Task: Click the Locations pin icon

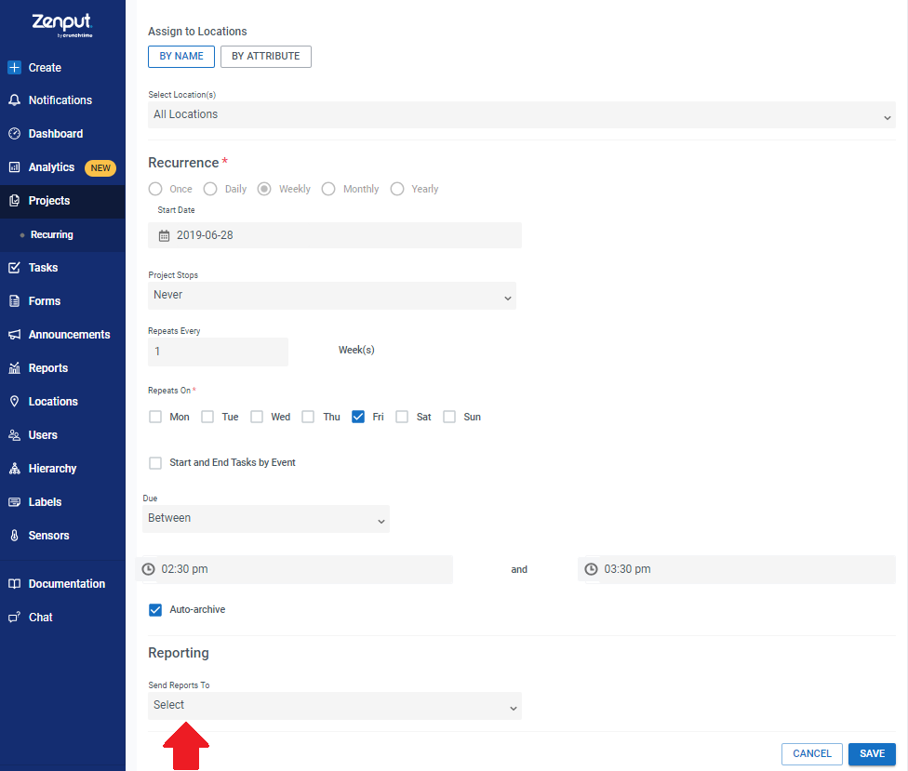Action: point(15,401)
